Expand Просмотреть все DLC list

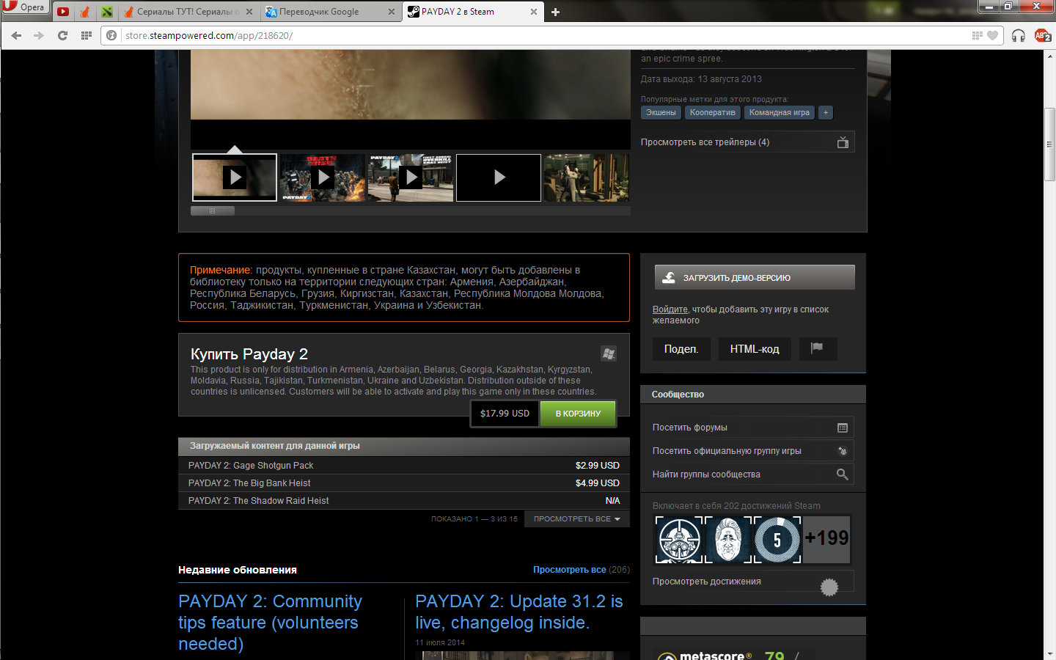coord(577,518)
